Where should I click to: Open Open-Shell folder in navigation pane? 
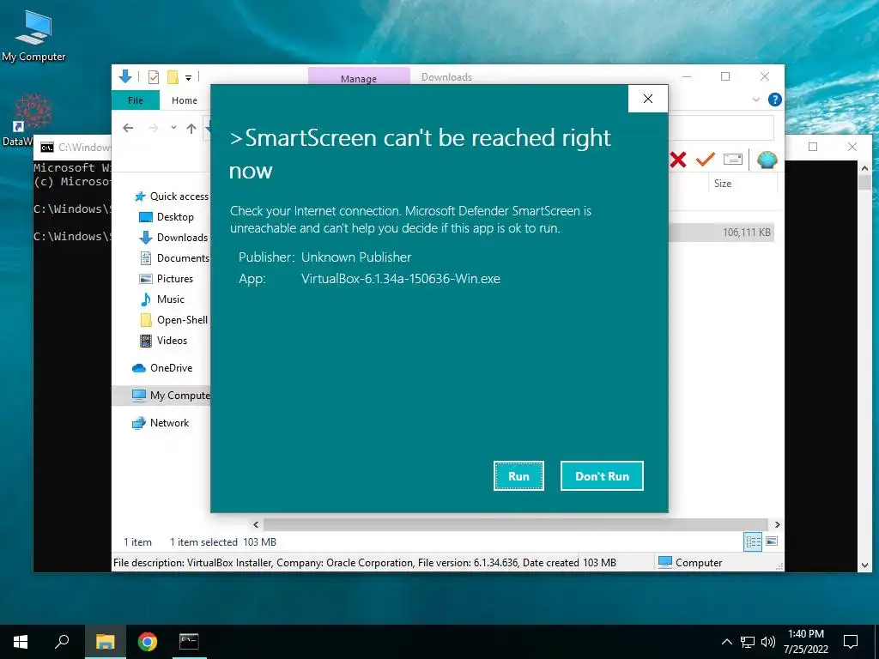[173, 320]
